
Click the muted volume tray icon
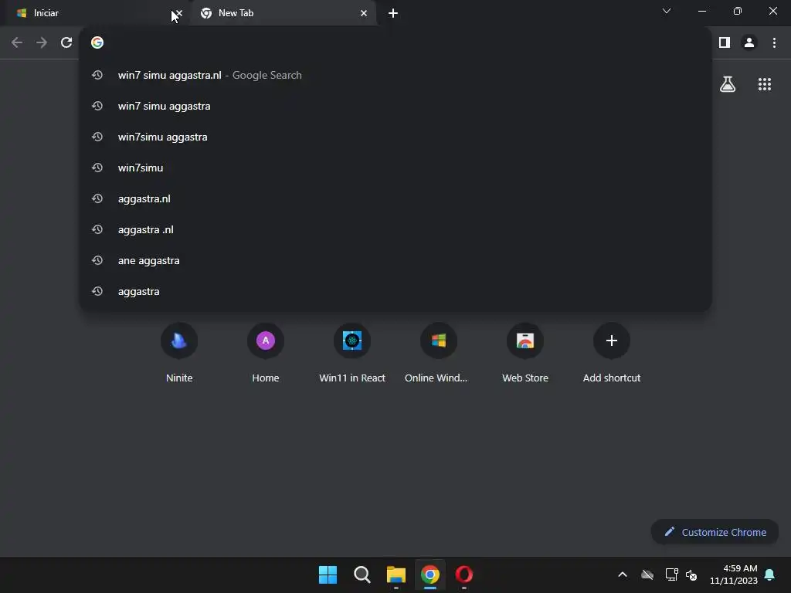click(691, 574)
